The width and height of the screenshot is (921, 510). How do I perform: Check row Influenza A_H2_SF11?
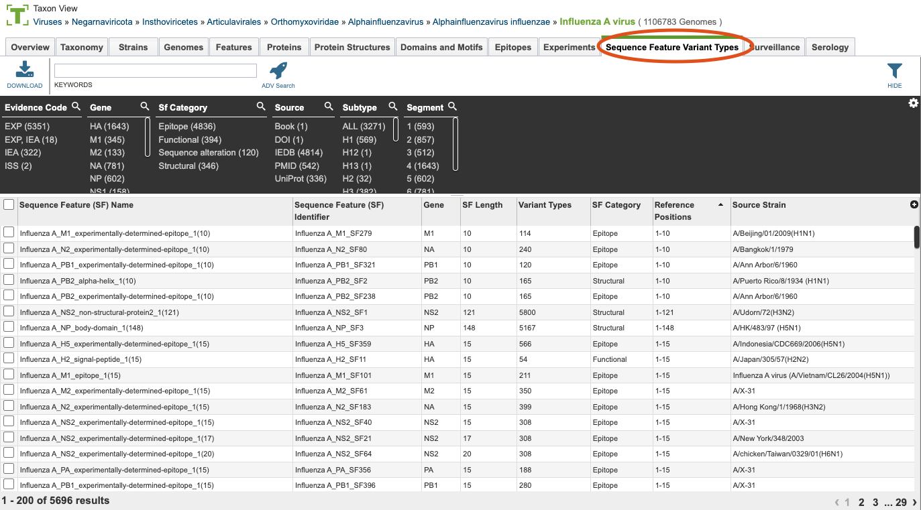(9, 358)
